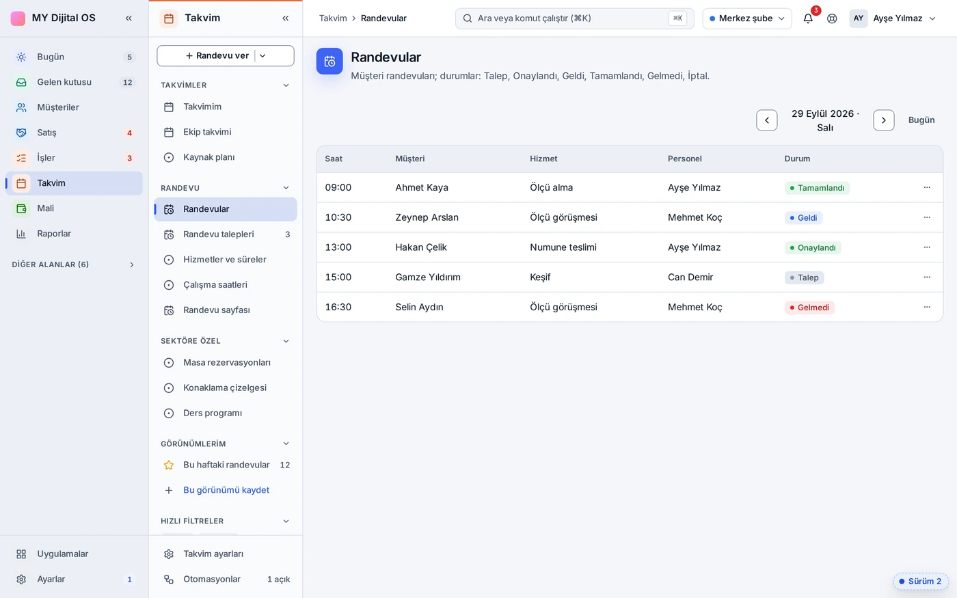Click the Sürüm 2 version badge
The image size is (957, 598).
pos(921,582)
